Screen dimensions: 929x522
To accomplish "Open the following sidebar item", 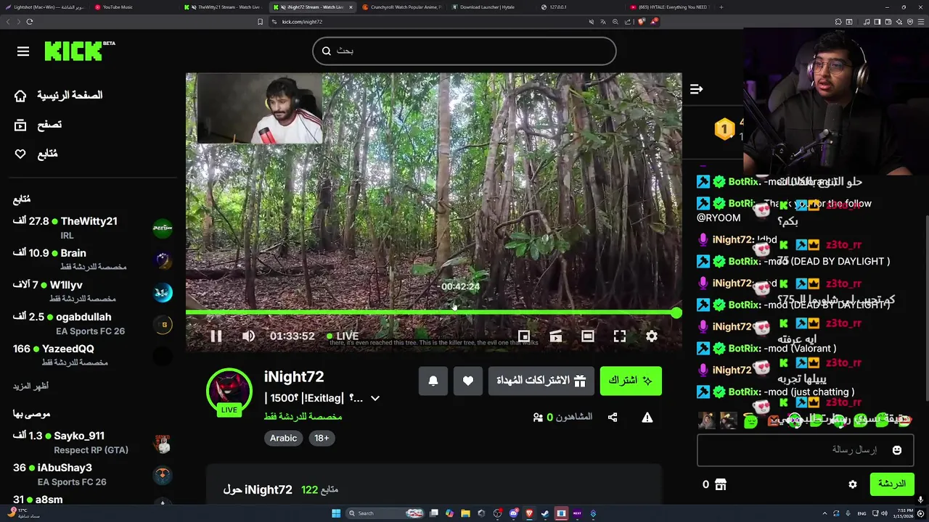I will point(36,154).
